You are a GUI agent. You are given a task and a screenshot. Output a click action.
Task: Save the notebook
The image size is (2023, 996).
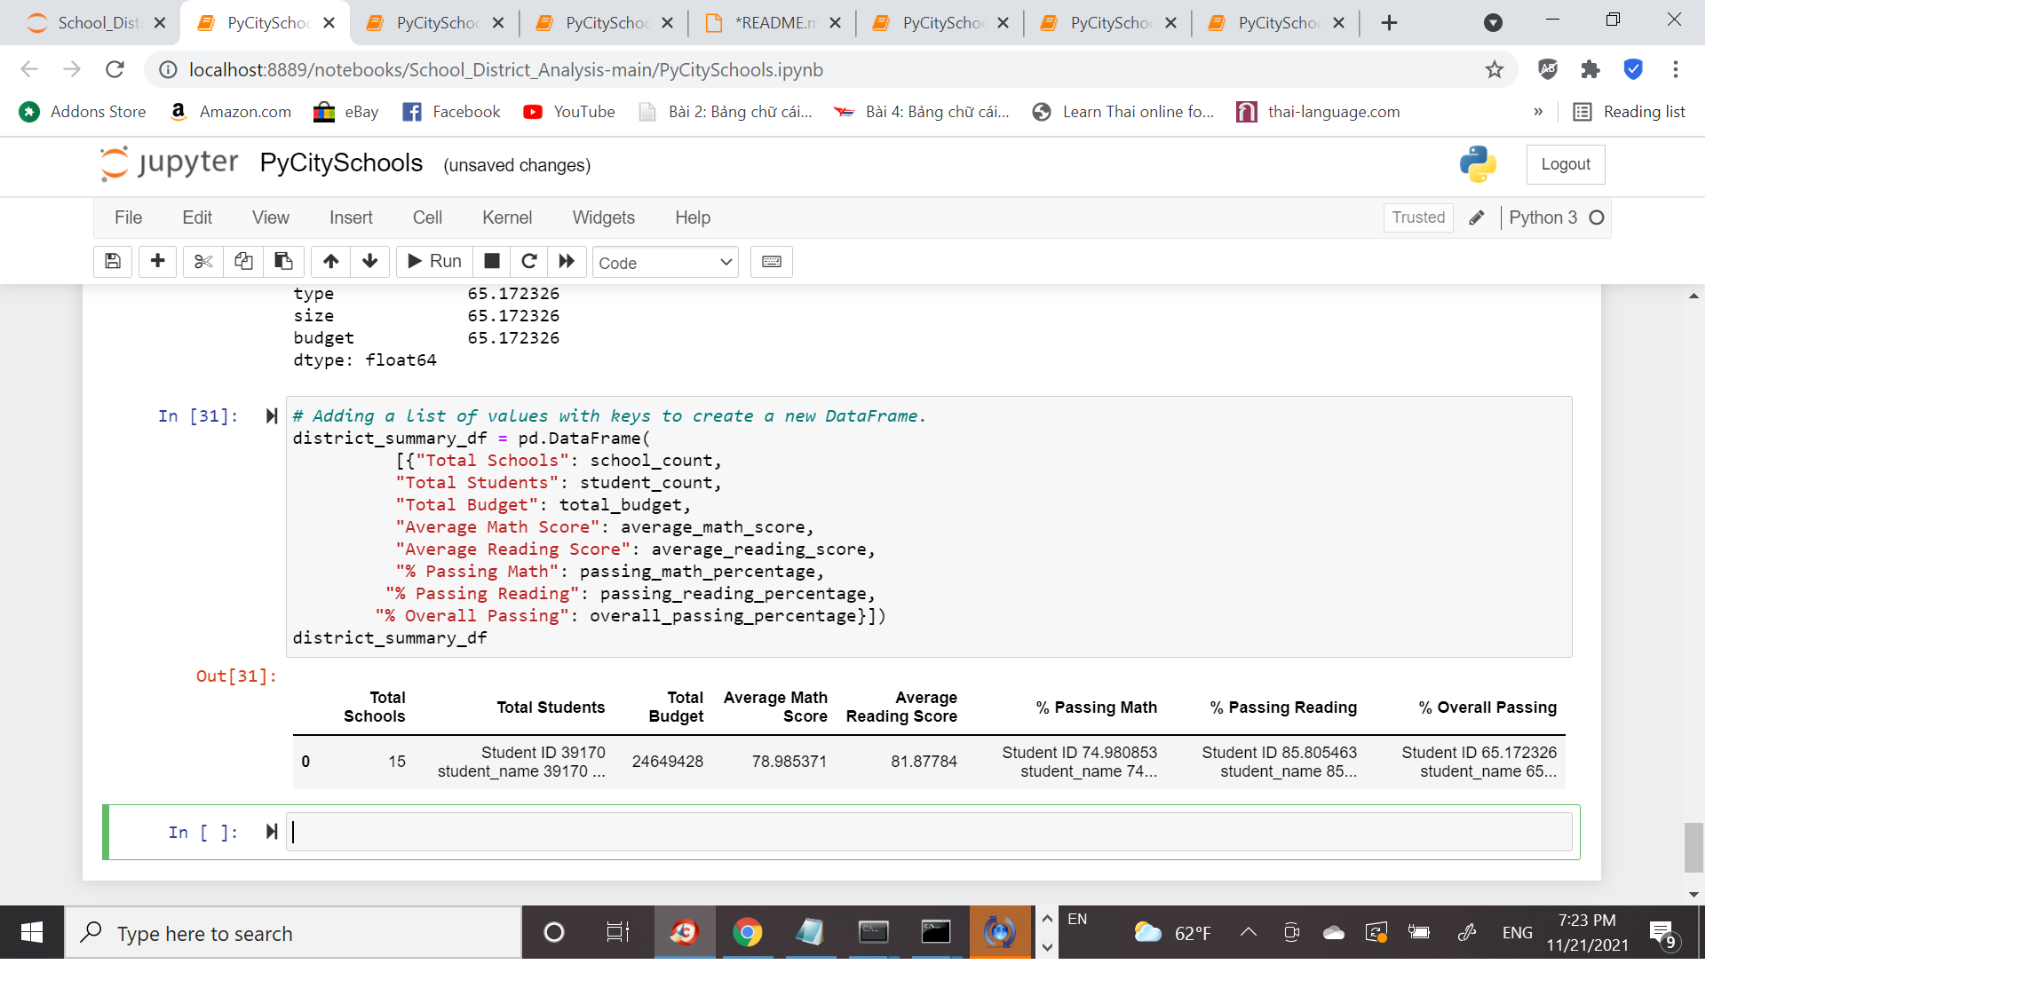click(113, 262)
